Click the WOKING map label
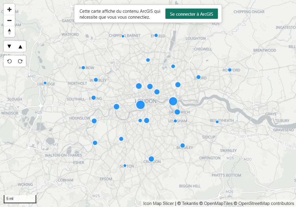The height and width of the screenshot is (207, 296). (25, 184)
